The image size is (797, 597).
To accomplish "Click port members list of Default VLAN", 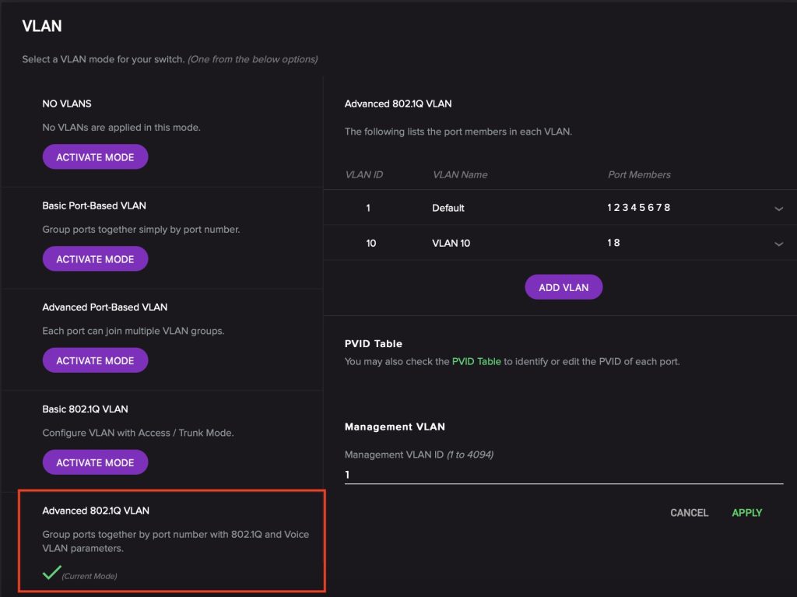I will [638, 208].
